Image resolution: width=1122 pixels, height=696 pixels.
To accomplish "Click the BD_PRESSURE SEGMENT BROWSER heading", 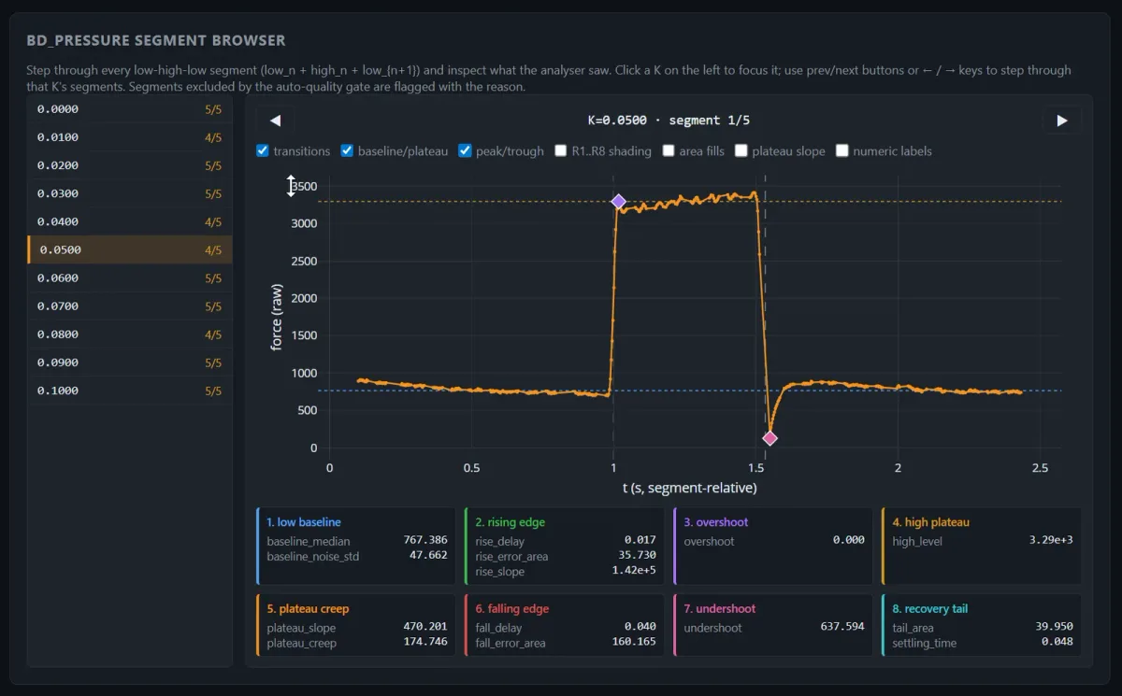I will 156,40.
